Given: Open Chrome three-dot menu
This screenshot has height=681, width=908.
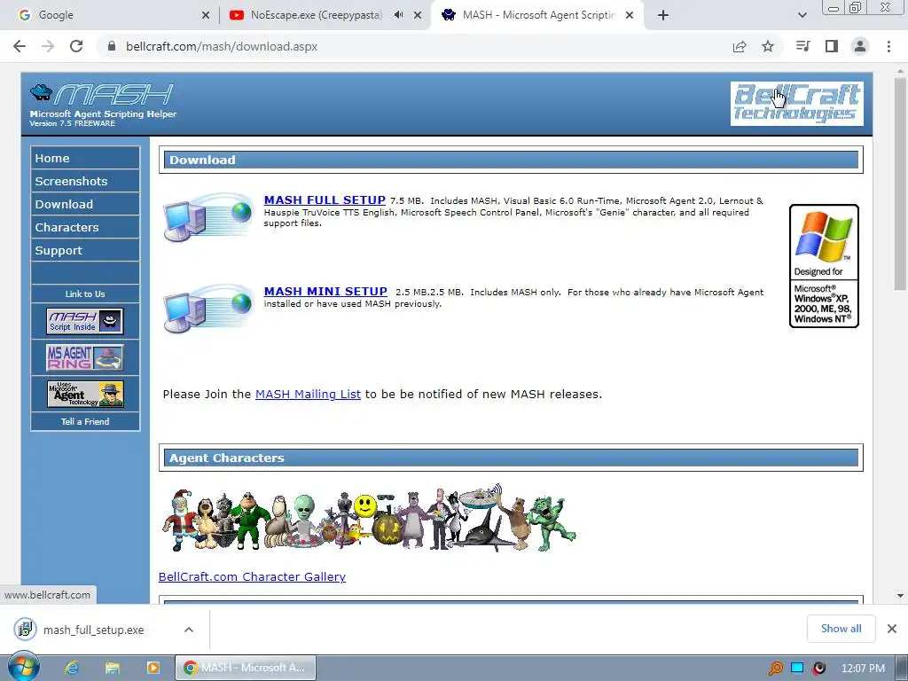Looking at the screenshot, I should [x=888, y=46].
